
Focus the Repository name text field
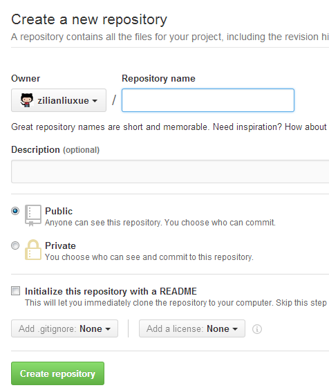point(208,100)
